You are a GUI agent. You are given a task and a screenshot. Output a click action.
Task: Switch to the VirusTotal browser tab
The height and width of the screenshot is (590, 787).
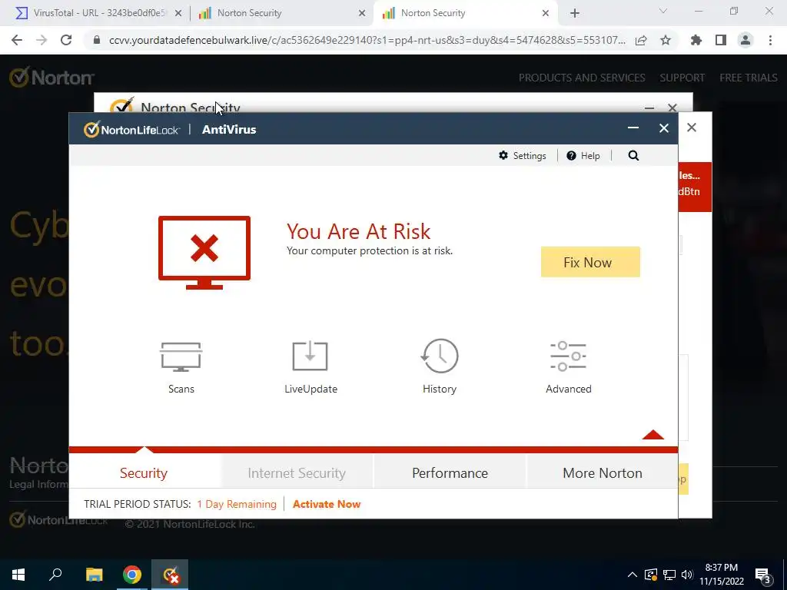tap(99, 13)
